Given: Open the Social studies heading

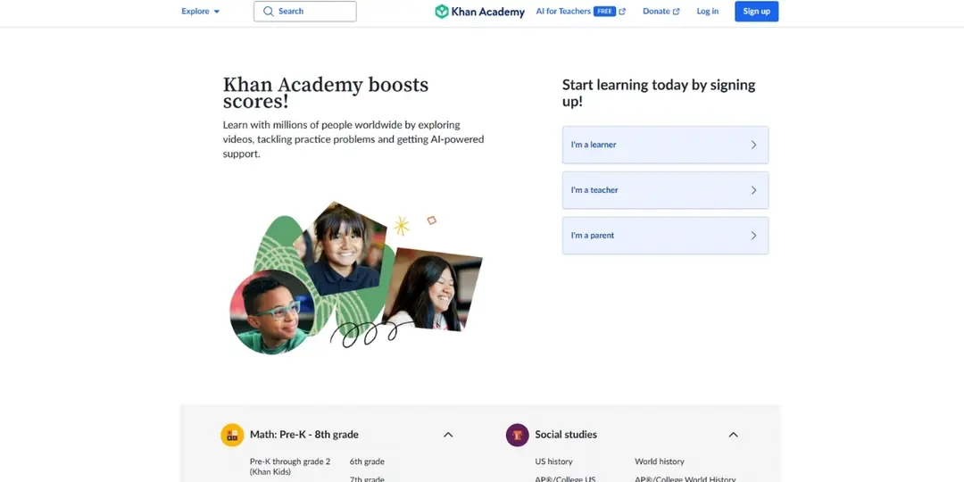Looking at the screenshot, I should click(x=566, y=435).
